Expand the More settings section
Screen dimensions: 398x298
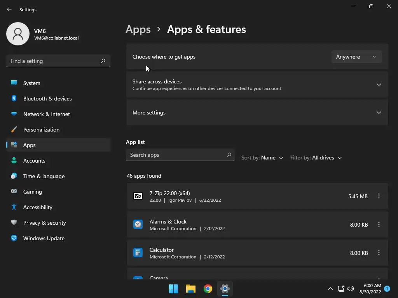pos(379,113)
